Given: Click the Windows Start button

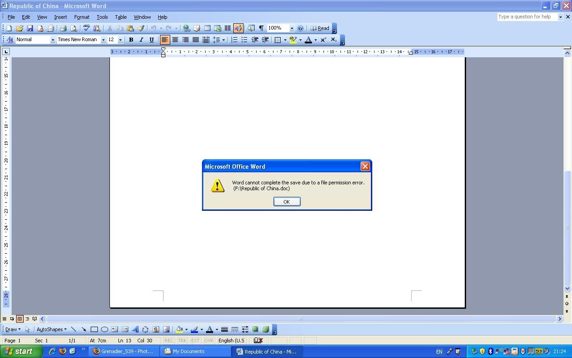Looking at the screenshot, I should tap(21, 351).
